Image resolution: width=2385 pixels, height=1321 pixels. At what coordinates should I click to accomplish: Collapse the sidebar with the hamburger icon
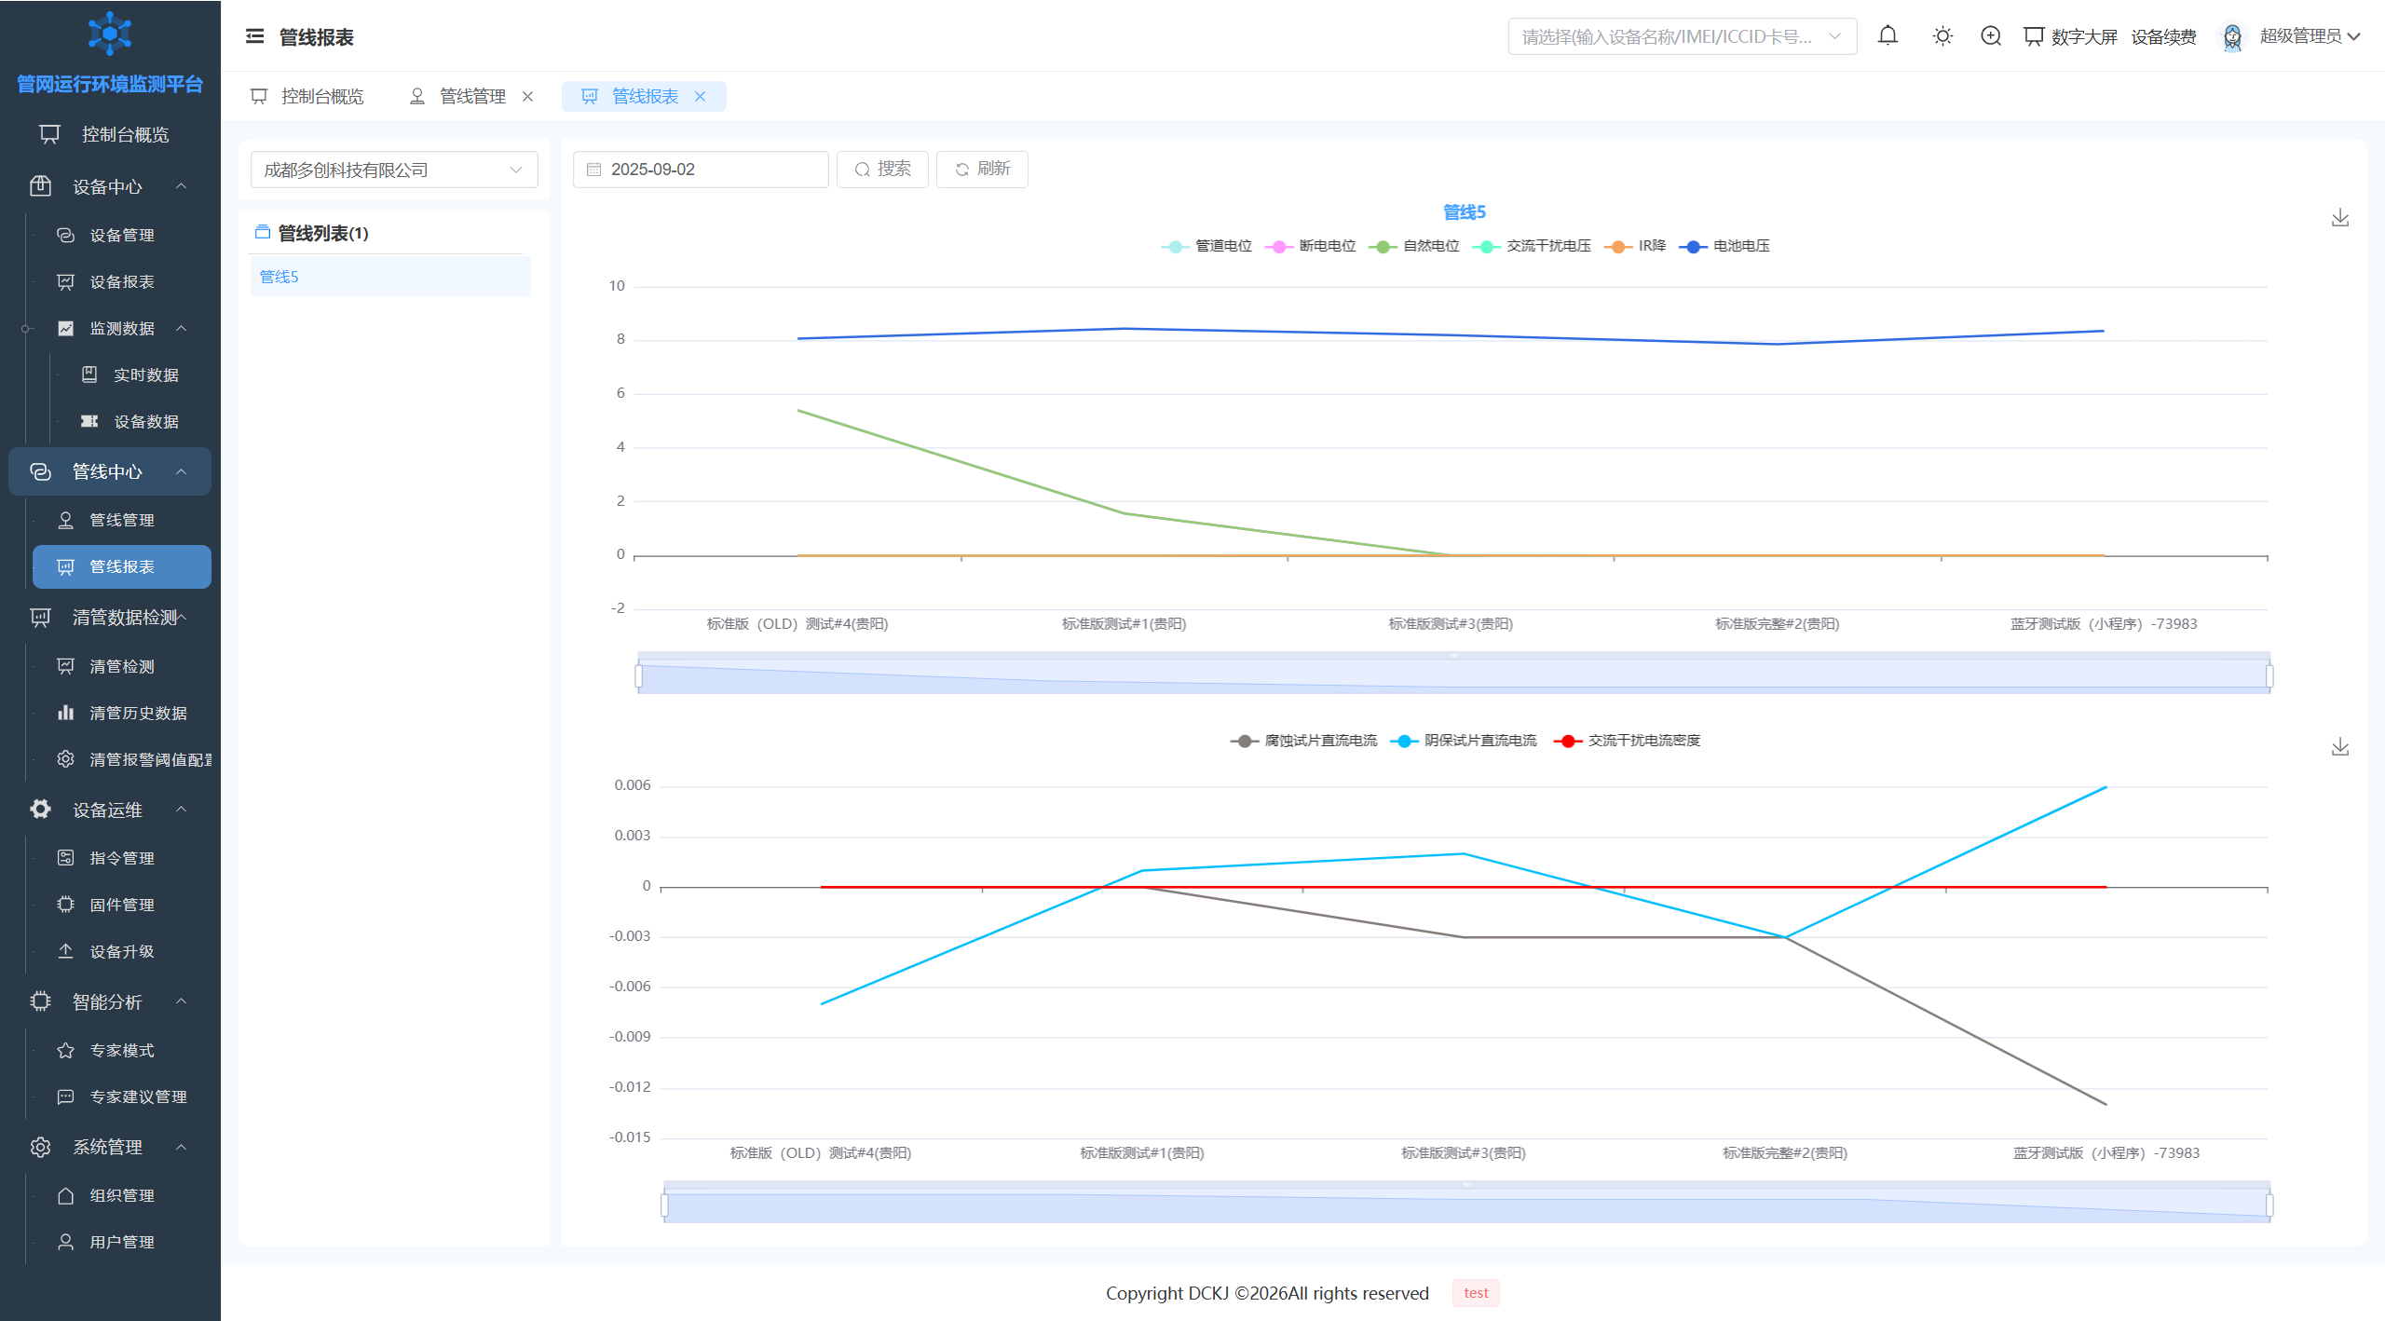(254, 36)
